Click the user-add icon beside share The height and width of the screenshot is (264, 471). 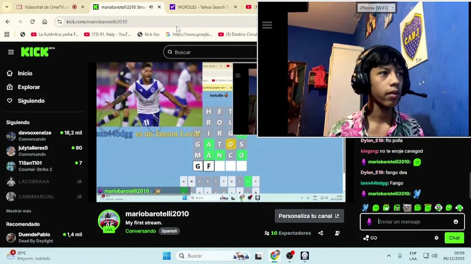(x=337, y=233)
